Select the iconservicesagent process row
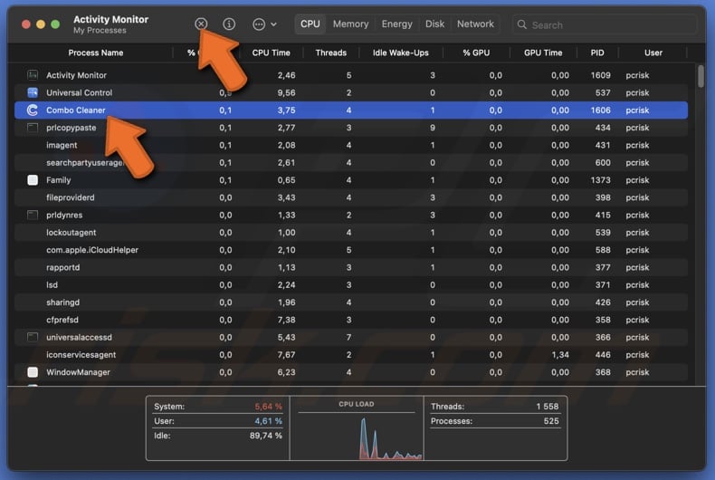 click(x=351, y=354)
